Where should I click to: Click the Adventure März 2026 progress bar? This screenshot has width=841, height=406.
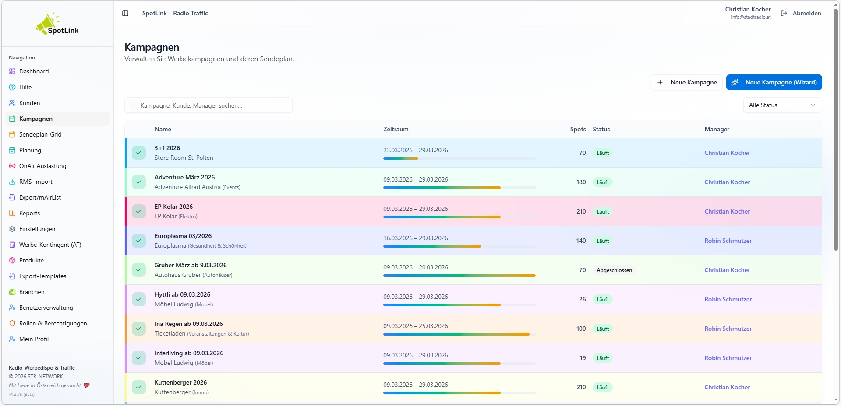459,188
